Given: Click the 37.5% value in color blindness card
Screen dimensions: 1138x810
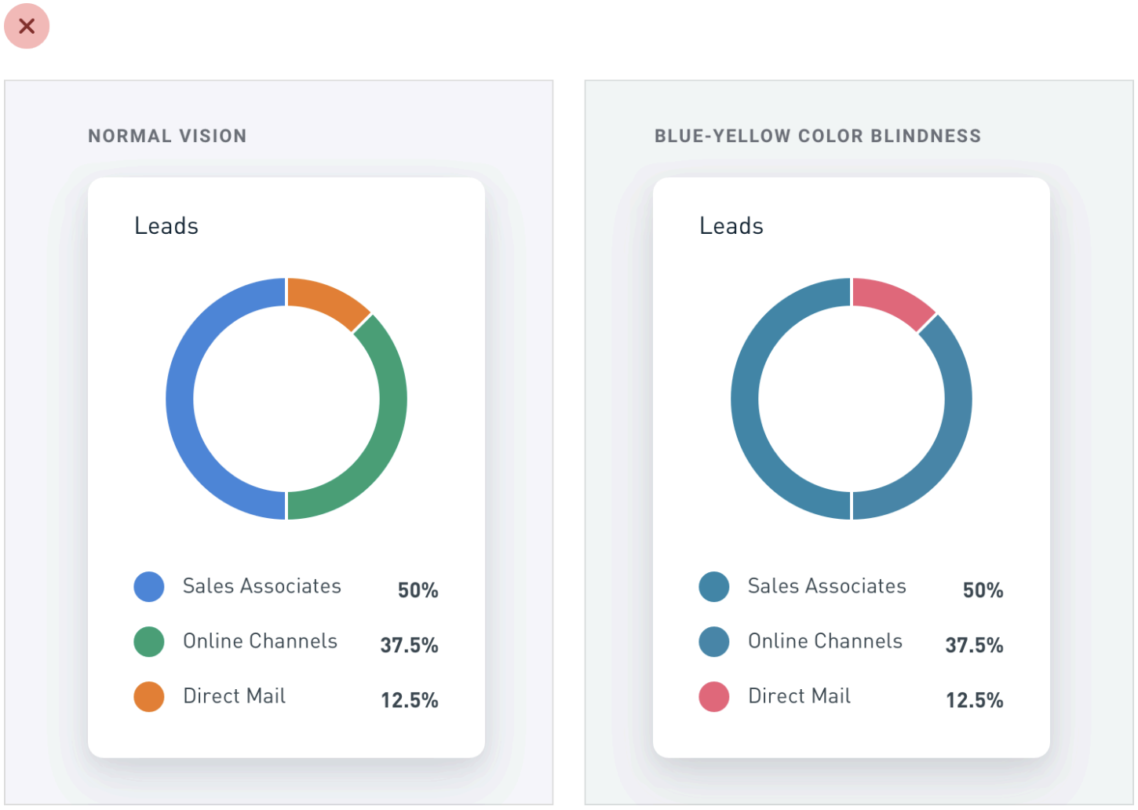Looking at the screenshot, I should tap(974, 645).
